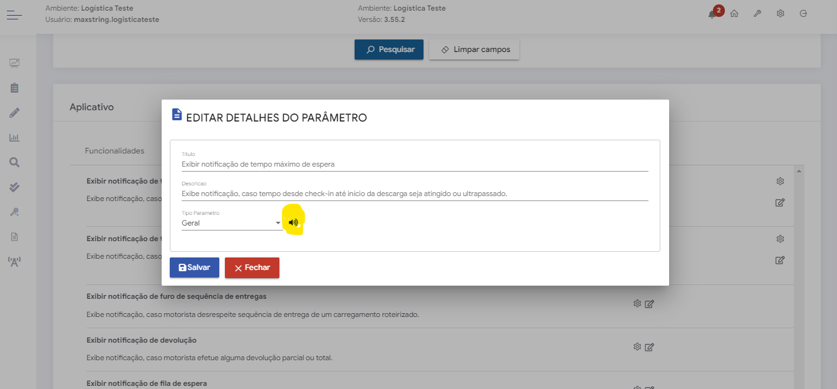Viewport: 837px width, 389px height.
Task: Click the logout icon in top bar
Action: (x=803, y=14)
